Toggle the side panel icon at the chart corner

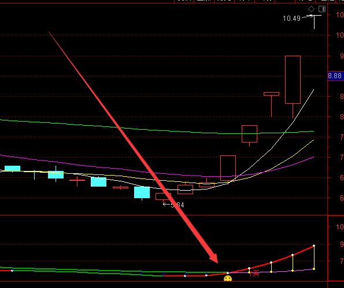click(322, 9)
